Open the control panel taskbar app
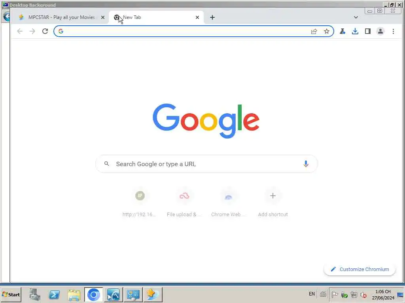Screen dimensions: 405x303 133,294
